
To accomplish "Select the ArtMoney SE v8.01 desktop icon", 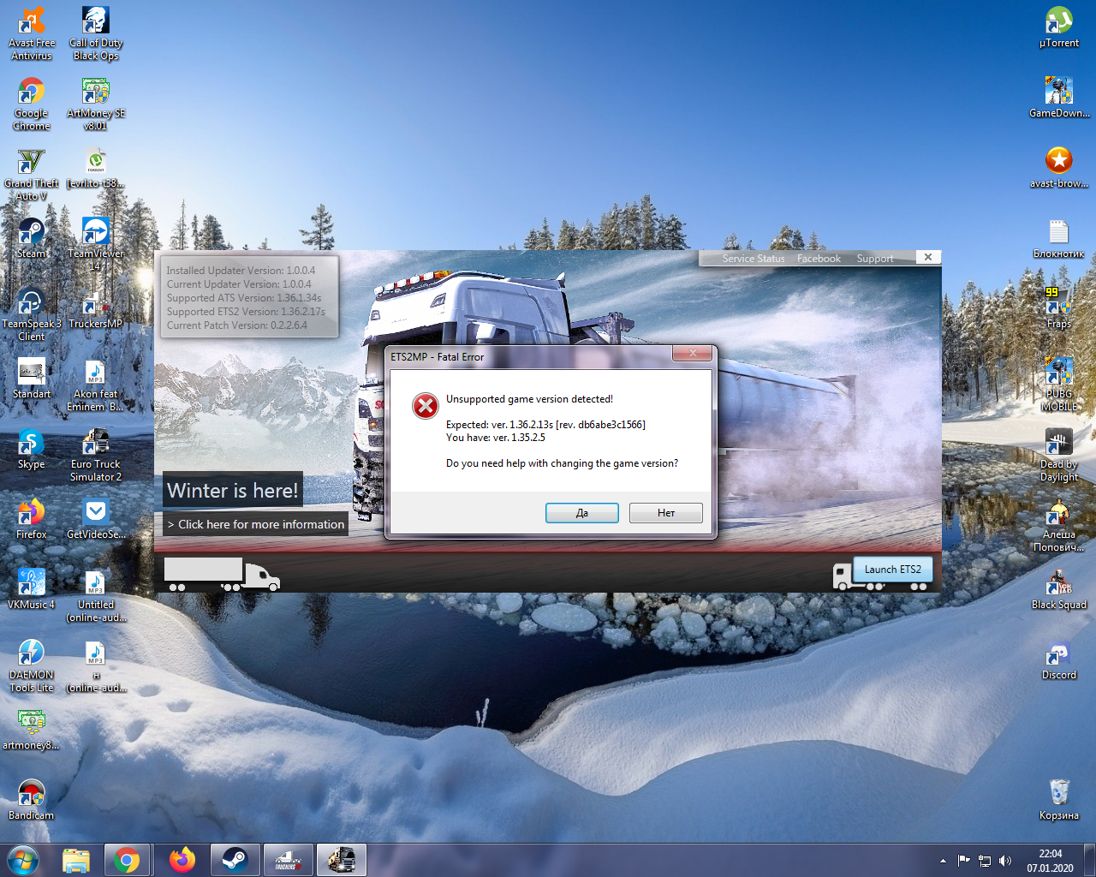I will click(96, 104).
